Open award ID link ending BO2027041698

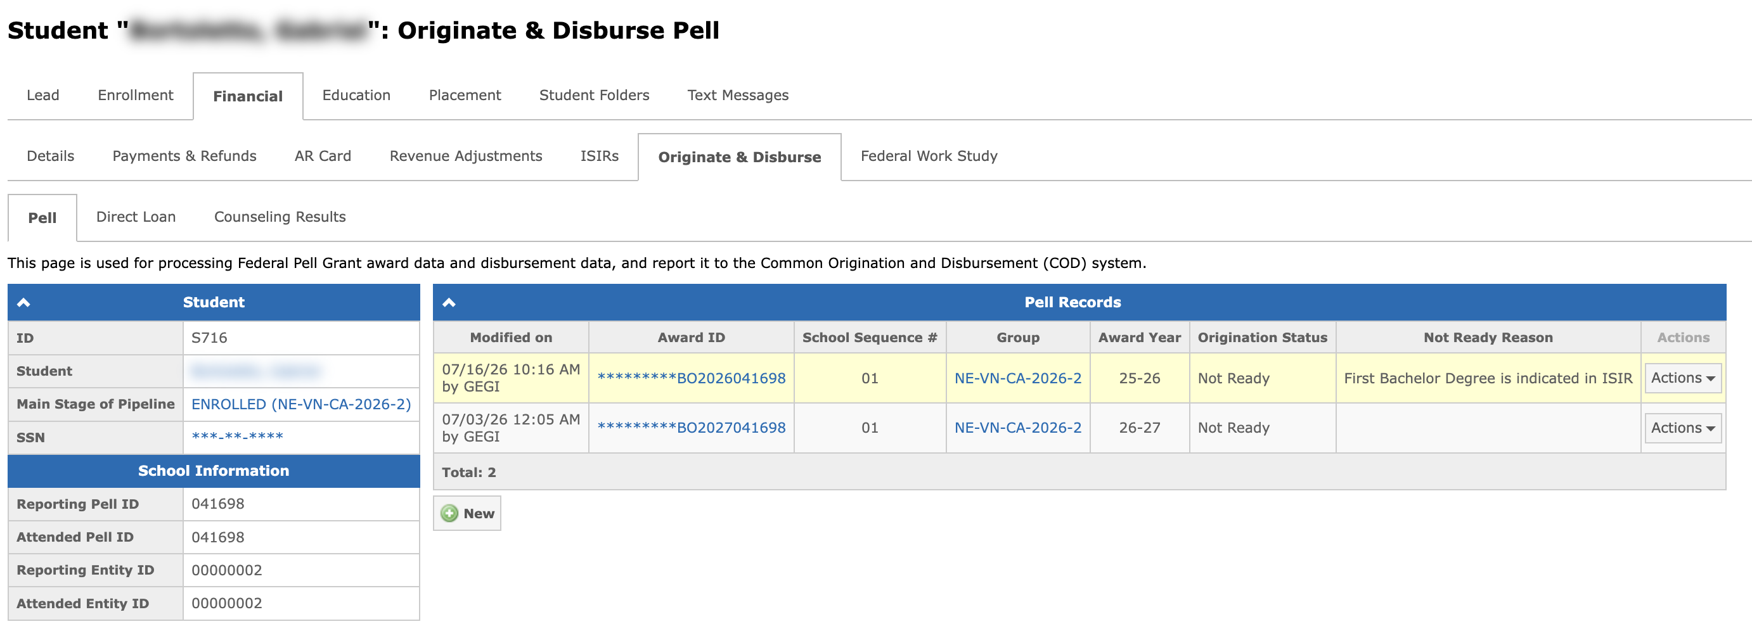[691, 428]
